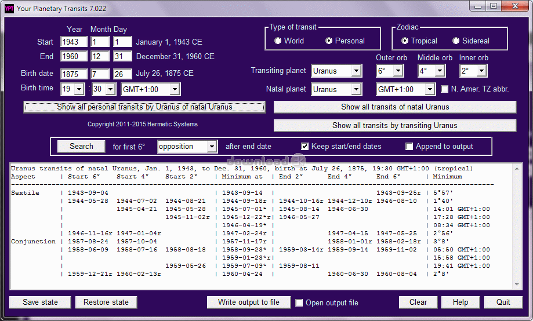This screenshot has width=533, height=321.
Task: Choose the Tropical zodiac option
Action: tap(404, 41)
